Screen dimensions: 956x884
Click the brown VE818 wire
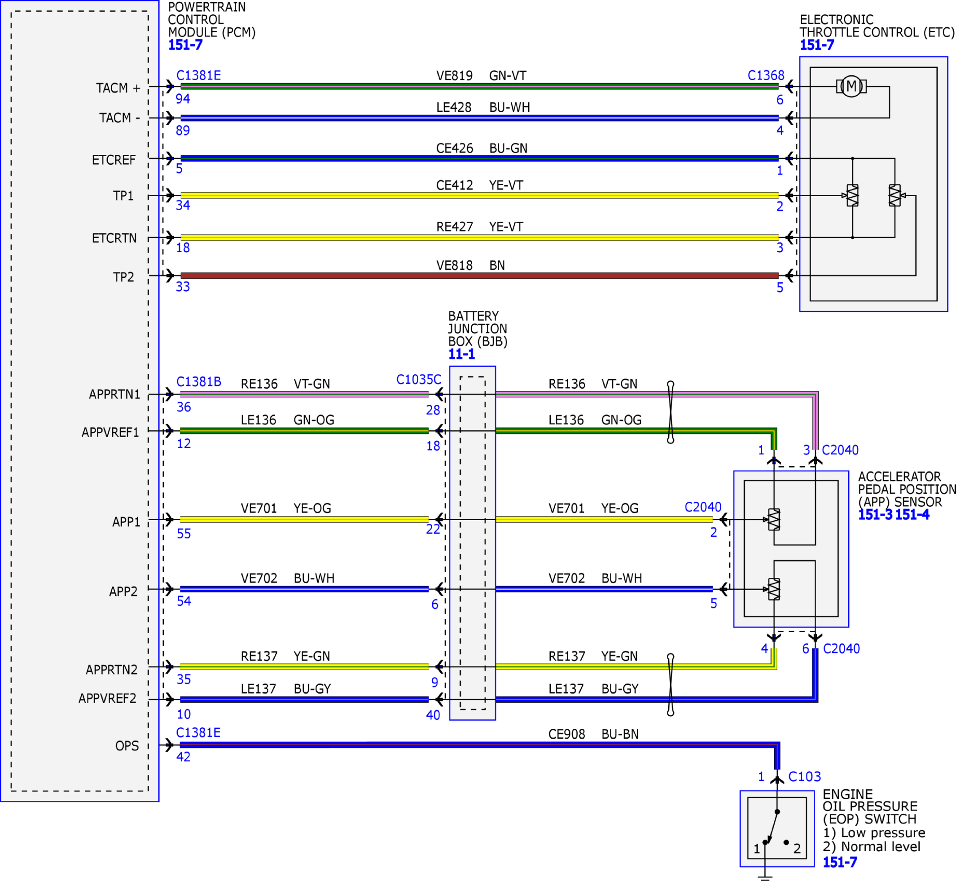coord(479,276)
